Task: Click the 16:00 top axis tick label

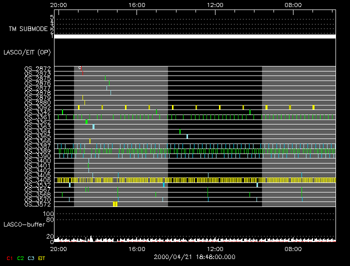Action: [x=136, y=5]
